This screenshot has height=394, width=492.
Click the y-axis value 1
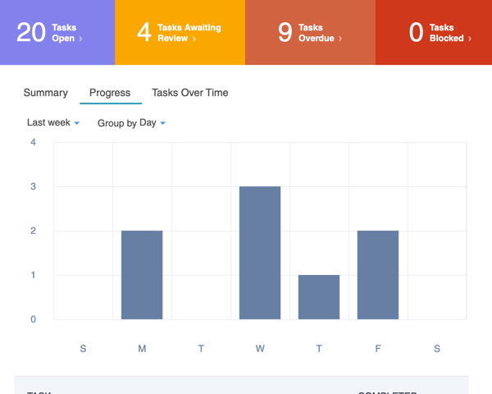point(34,275)
